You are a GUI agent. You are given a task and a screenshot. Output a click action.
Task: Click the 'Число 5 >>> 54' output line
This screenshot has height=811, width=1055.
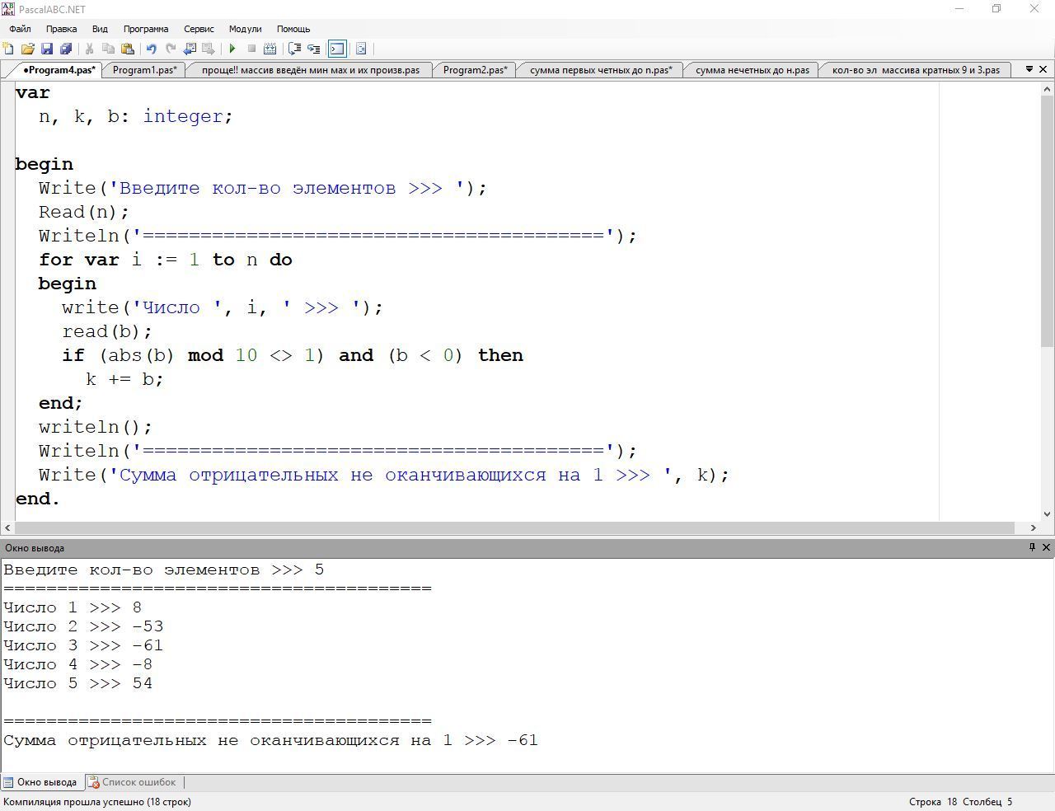point(78,683)
